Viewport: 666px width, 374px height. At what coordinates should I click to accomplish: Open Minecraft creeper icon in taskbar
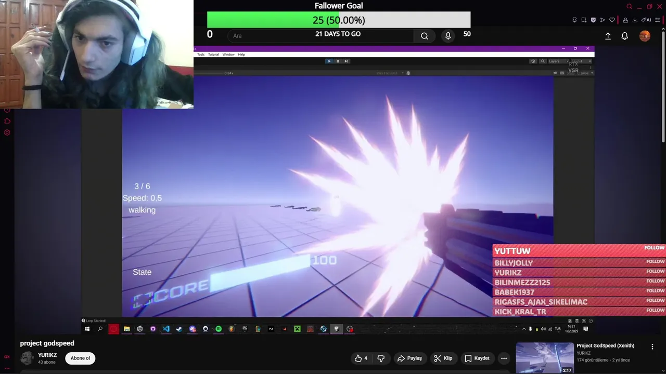(x=297, y=329)
